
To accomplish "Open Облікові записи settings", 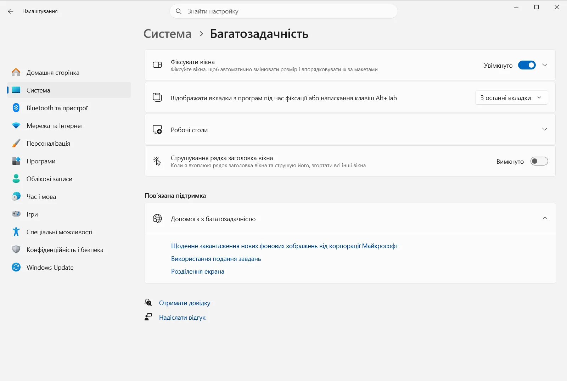I will 69,179.
